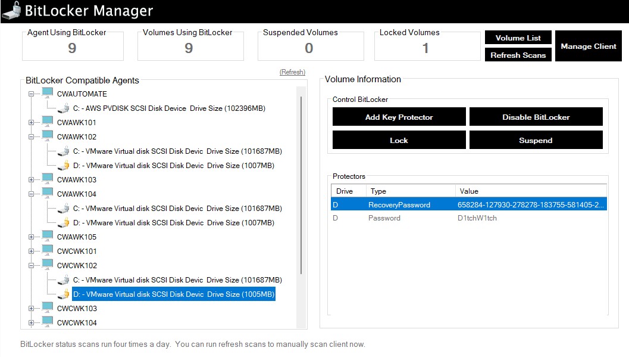Click the computer icon beside CWCWK101

[48, 251]
